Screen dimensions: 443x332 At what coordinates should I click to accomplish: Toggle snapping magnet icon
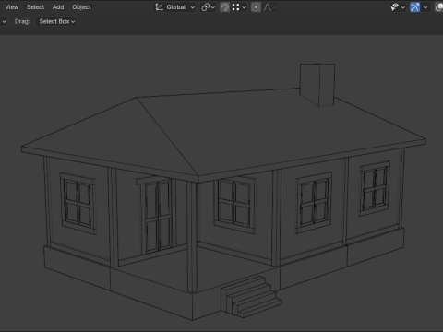[x=224, y=7]
